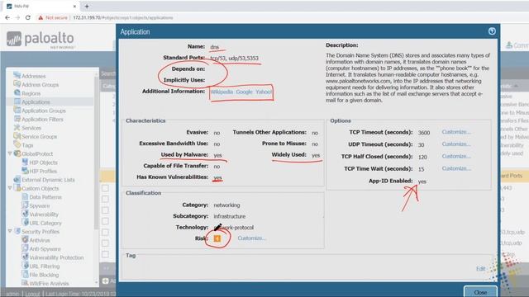
Task: Click the admin user link
Action: (12, 294)
